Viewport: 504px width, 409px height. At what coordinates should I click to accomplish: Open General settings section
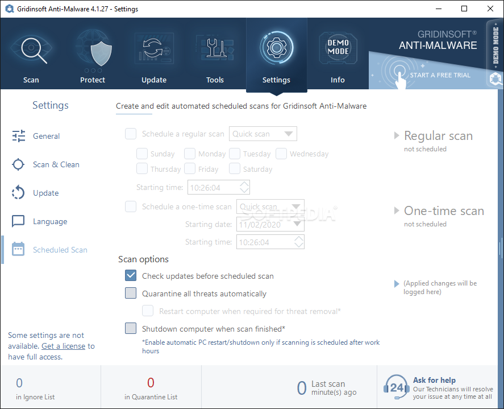(46, 136)
